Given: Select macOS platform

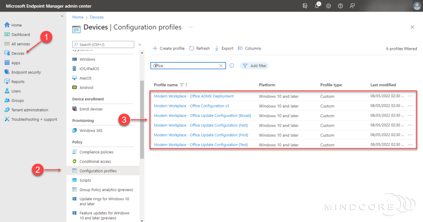Looking at the screenshot, I should pos(82,78).
